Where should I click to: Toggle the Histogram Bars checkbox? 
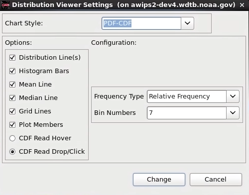[x=12, y=71]
